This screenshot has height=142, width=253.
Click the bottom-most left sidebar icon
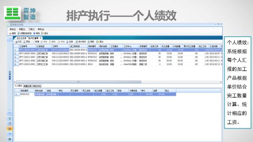coord(9,139)
